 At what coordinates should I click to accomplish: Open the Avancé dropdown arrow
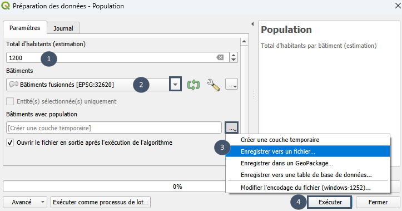click(x=43, y=202)
